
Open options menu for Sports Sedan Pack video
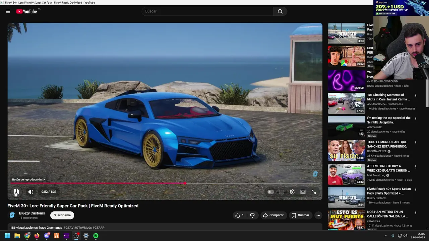[x=416, y=189]
